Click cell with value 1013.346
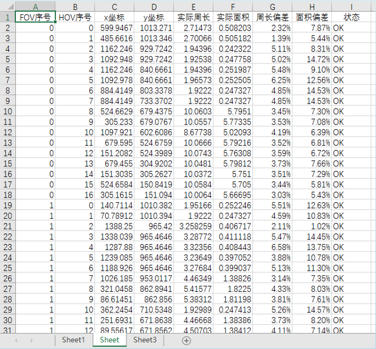The height and width of the screenshot is (349, 376). [154, 38]
